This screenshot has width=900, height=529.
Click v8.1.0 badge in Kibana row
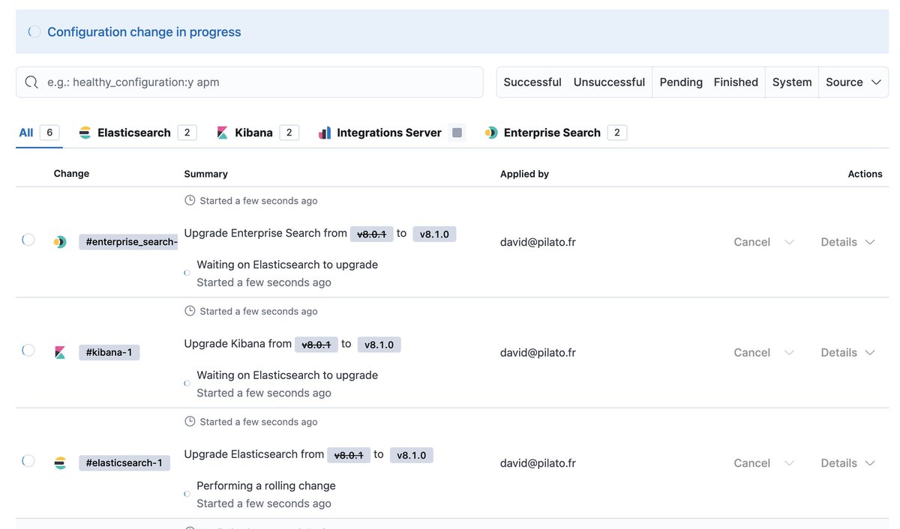379,345
